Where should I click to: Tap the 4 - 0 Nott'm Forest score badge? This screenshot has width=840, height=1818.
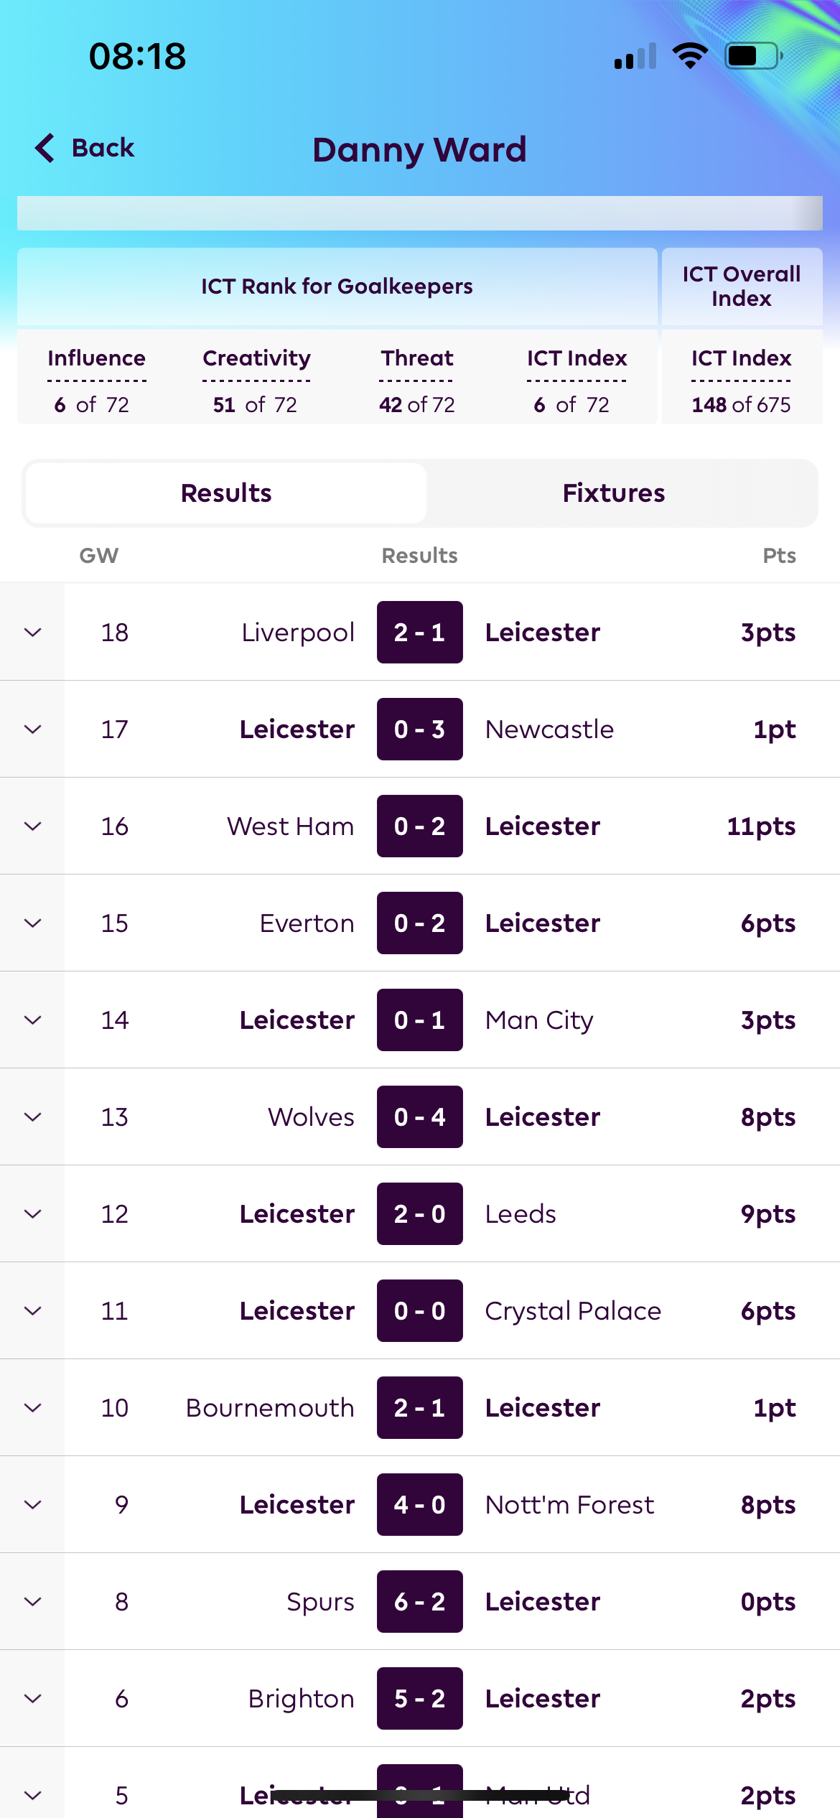coord(420,1504)
